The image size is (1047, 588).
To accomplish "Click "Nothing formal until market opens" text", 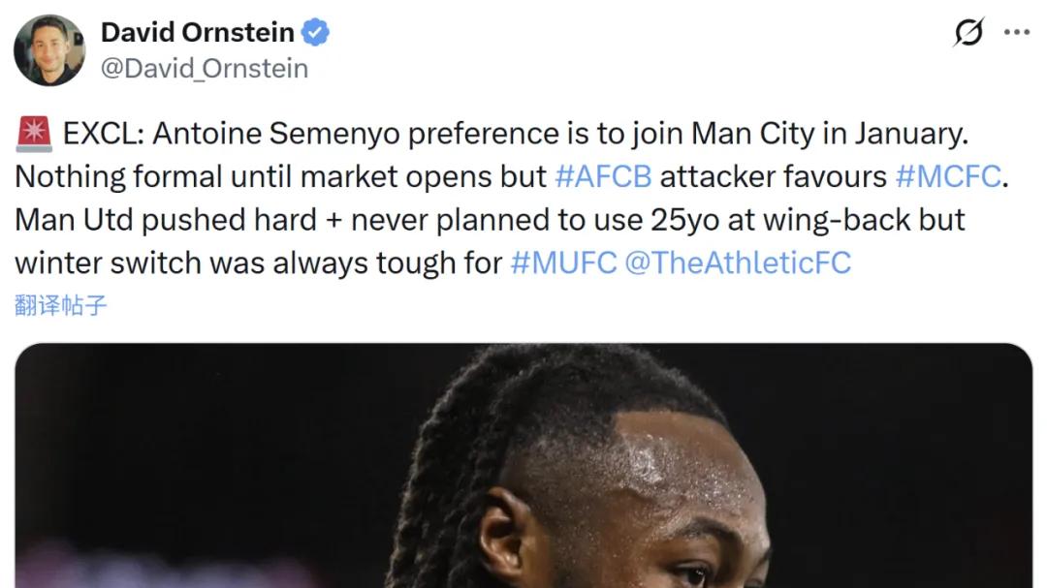I will (281, 177).
